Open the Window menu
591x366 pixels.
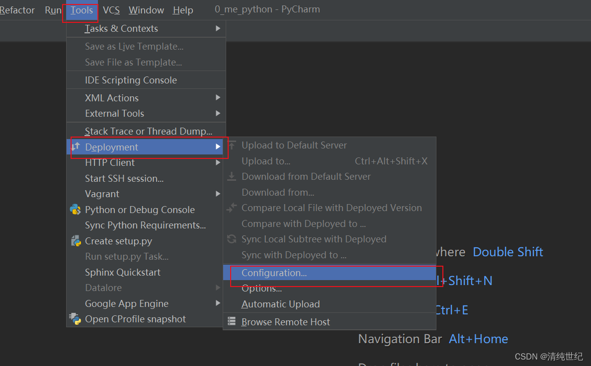146,10
